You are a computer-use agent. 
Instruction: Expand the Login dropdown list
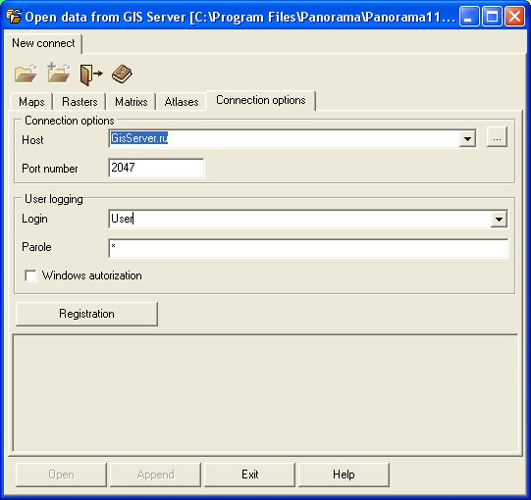(499, 219)
